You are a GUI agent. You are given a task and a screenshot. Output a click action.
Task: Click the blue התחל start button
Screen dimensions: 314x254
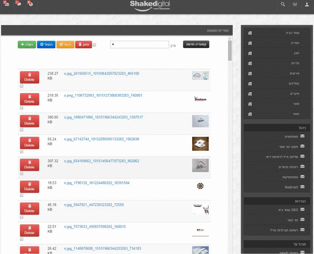[x=46, y=44]
